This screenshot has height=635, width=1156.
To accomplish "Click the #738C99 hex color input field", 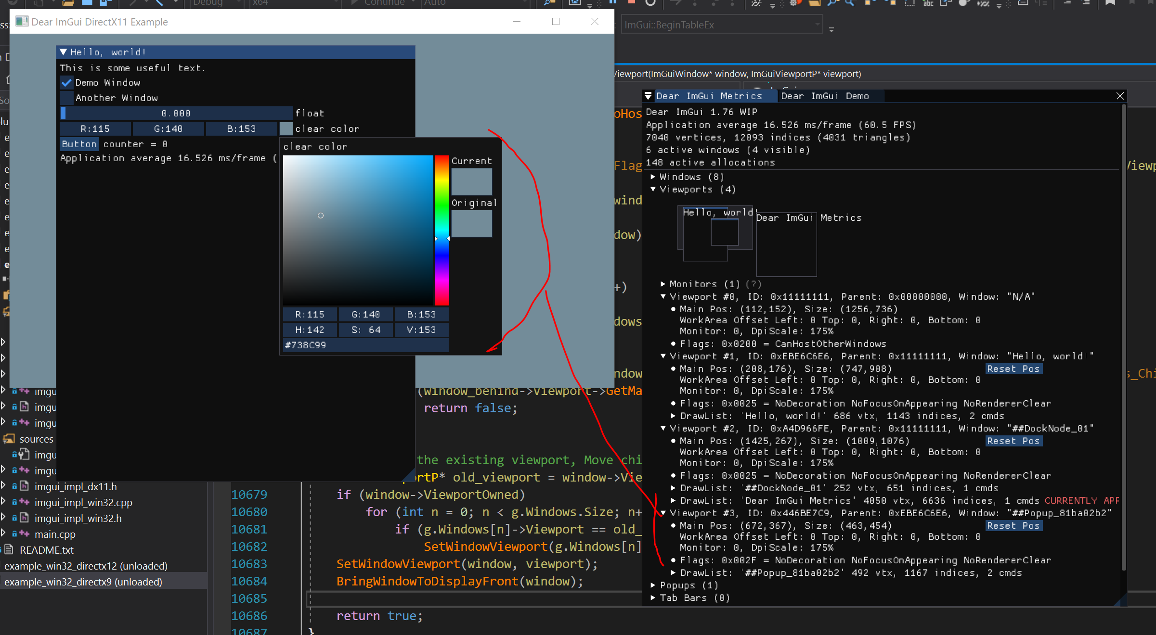I will [364, 345].
